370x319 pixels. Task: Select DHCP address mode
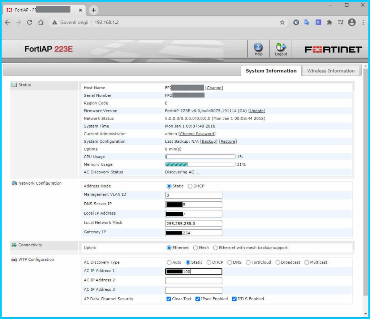(190, 186)
